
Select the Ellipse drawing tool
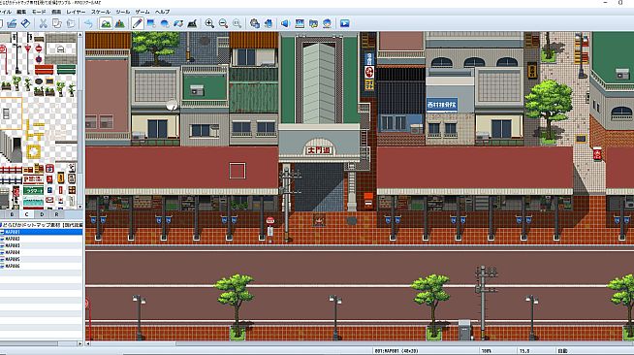[165, 23]
